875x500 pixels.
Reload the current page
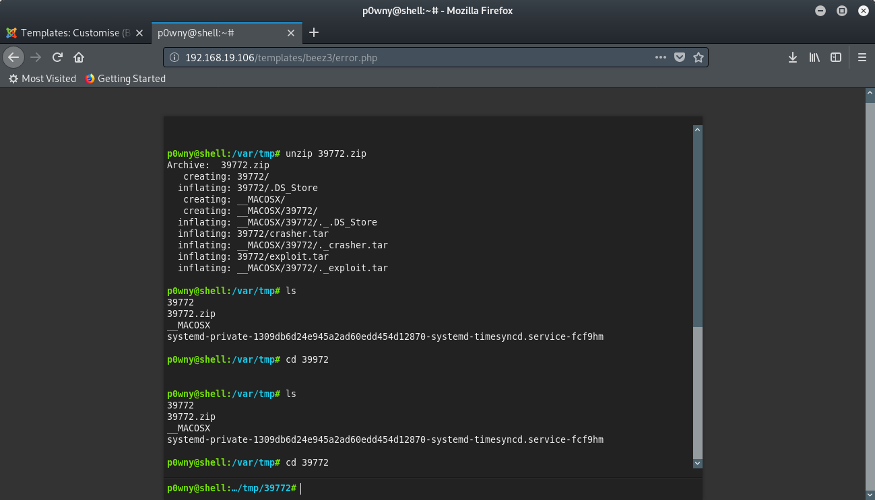pos(58,57)
